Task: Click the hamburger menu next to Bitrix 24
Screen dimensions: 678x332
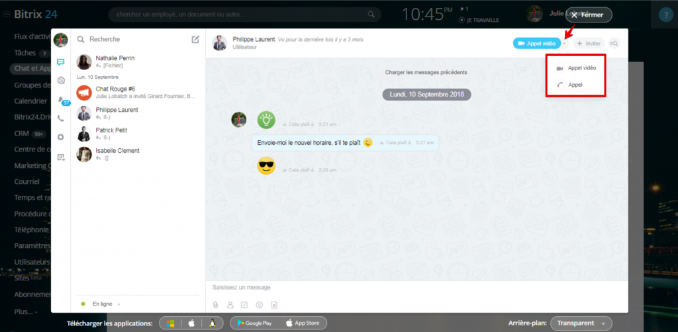Action: coord(7,15)
